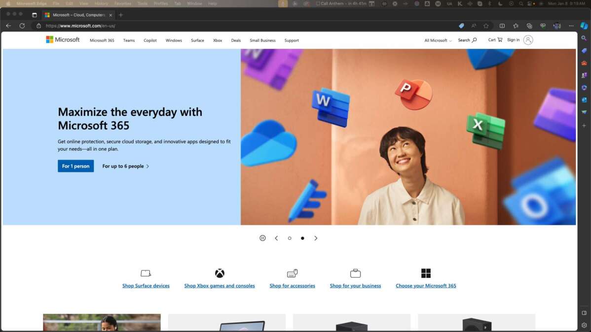591x332 pixels.
Task: Open sidebar Search icon
Action: (x=584, y=38)
